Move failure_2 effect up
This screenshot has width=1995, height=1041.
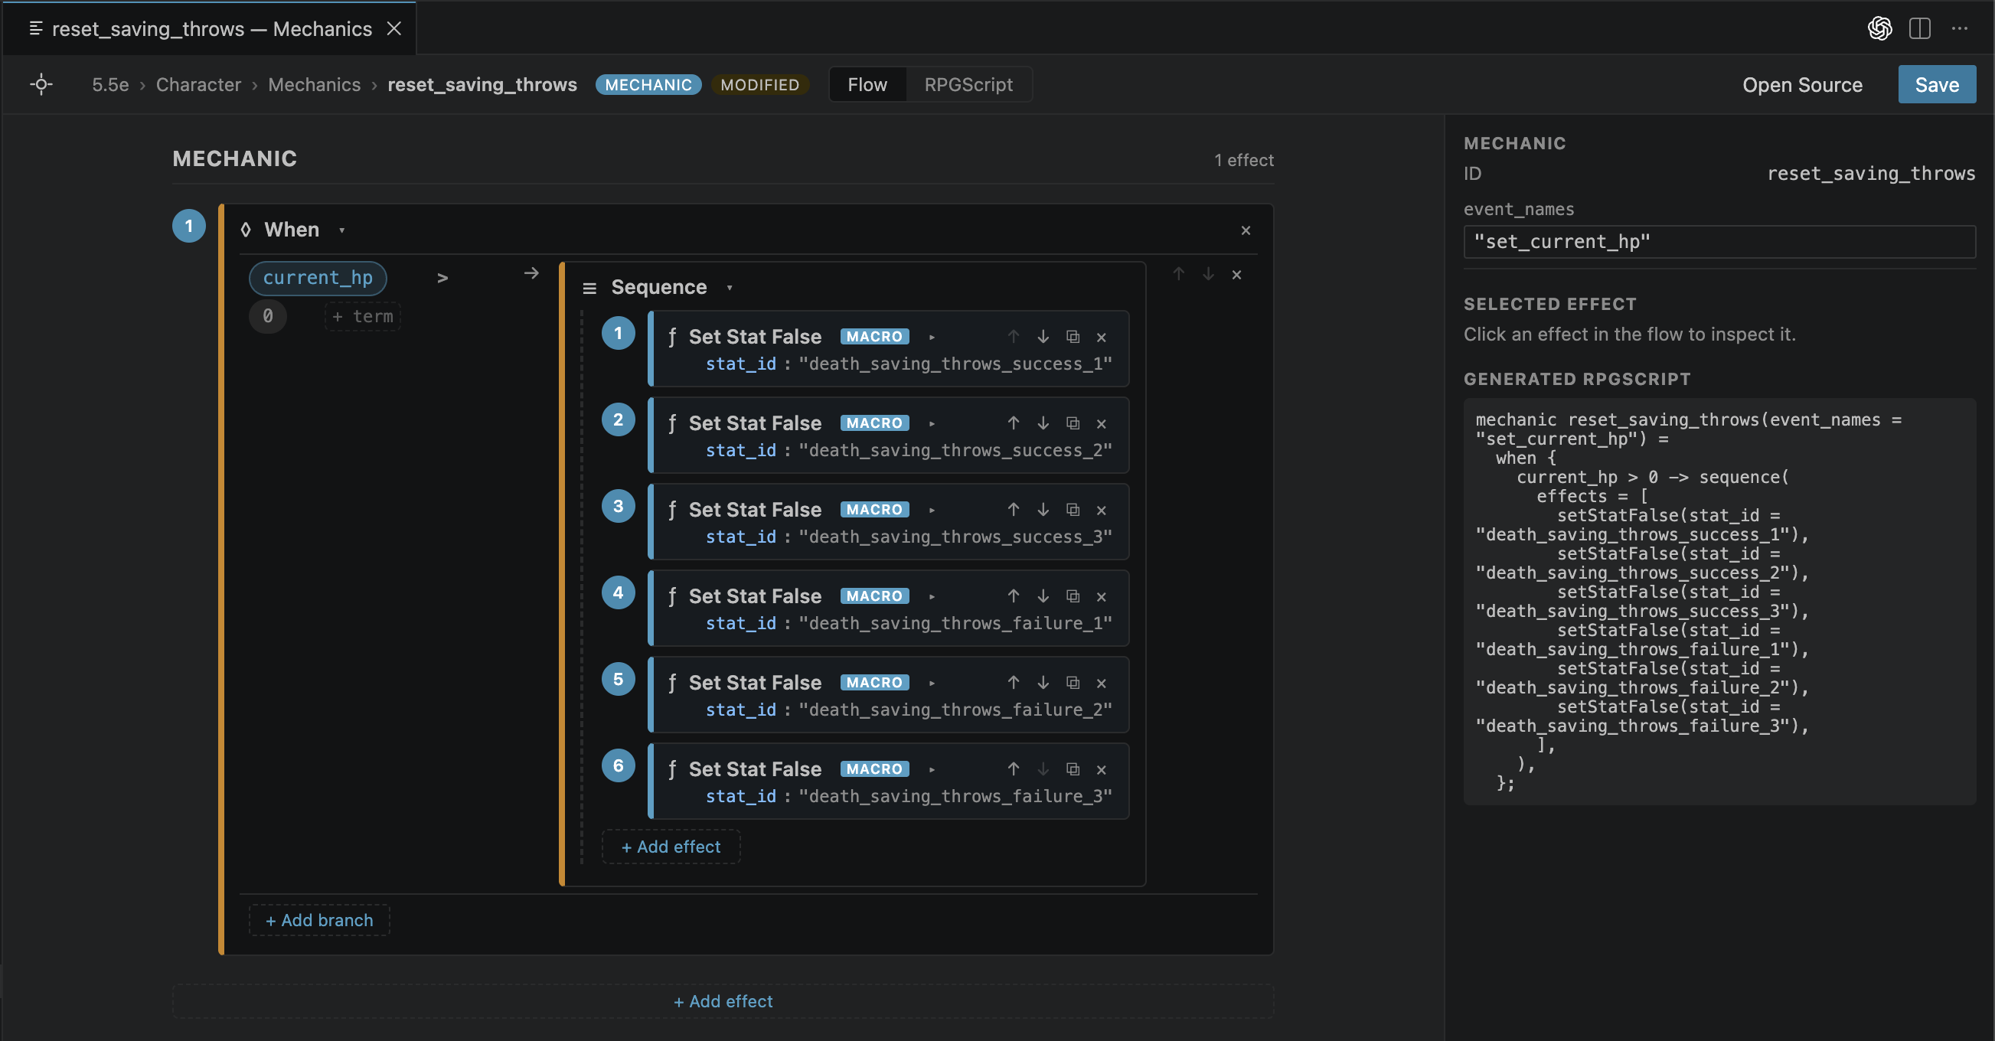point(1014,683)
